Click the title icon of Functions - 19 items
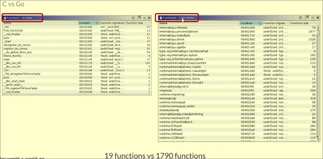The height and width of the screenshot is (159, 323). point(5,18)
